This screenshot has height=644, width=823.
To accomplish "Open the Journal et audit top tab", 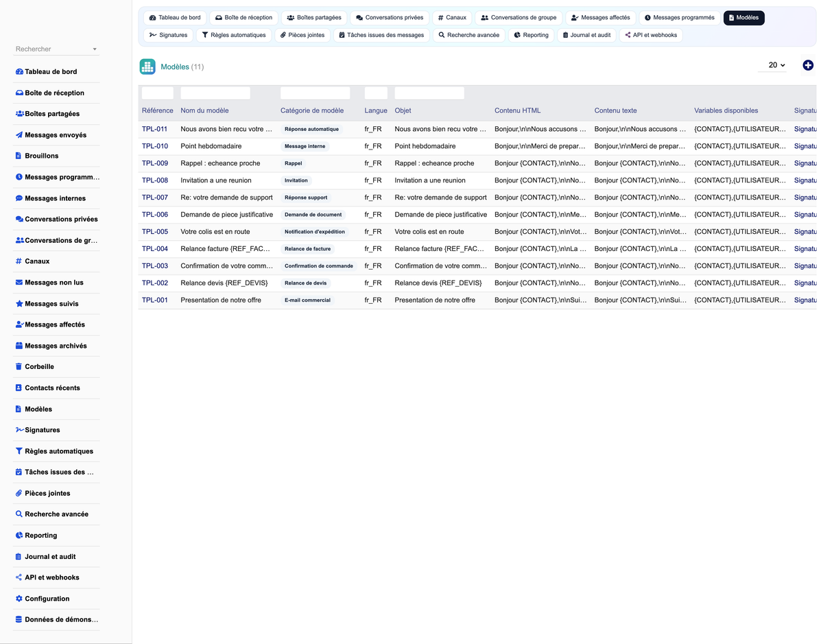I will point(586,35).
